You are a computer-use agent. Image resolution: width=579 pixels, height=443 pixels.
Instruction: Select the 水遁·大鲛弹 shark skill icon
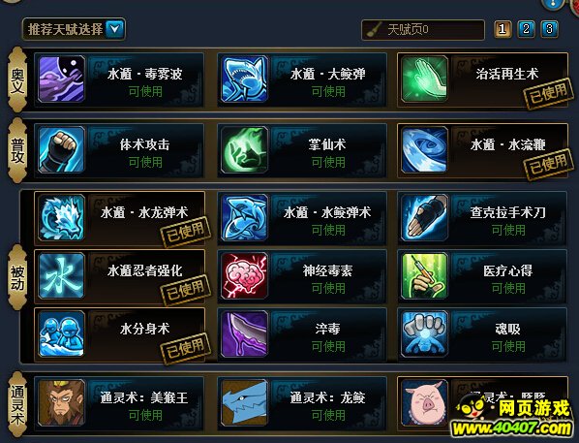click(x=244, y=79)
